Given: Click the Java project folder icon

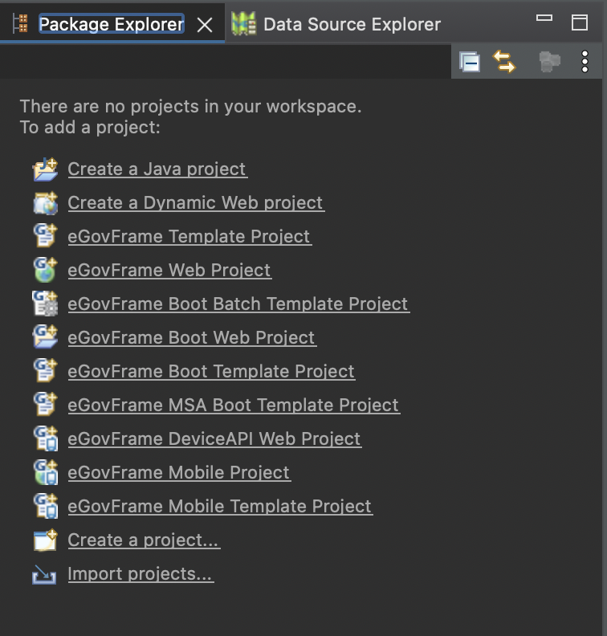Looking at the screenshot, I should click(x=45, y=169).
